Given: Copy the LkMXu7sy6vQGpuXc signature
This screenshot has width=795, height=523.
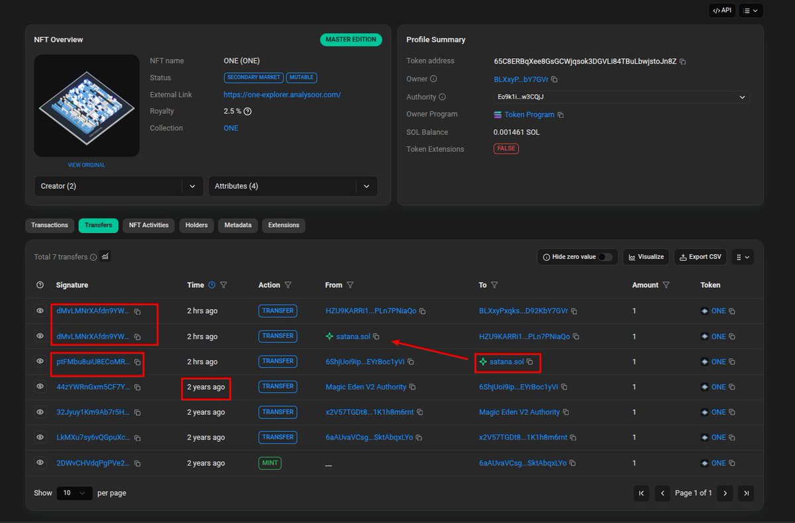Looking at the screenshot, I should (x=138, y=438).
